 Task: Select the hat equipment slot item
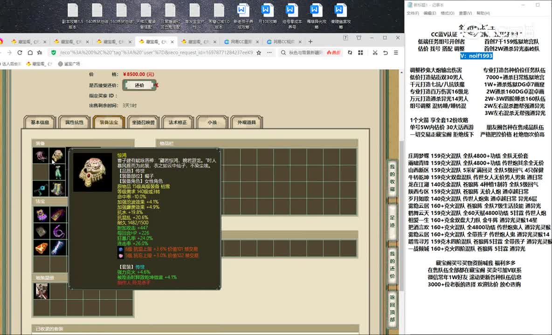click(58, 155)
